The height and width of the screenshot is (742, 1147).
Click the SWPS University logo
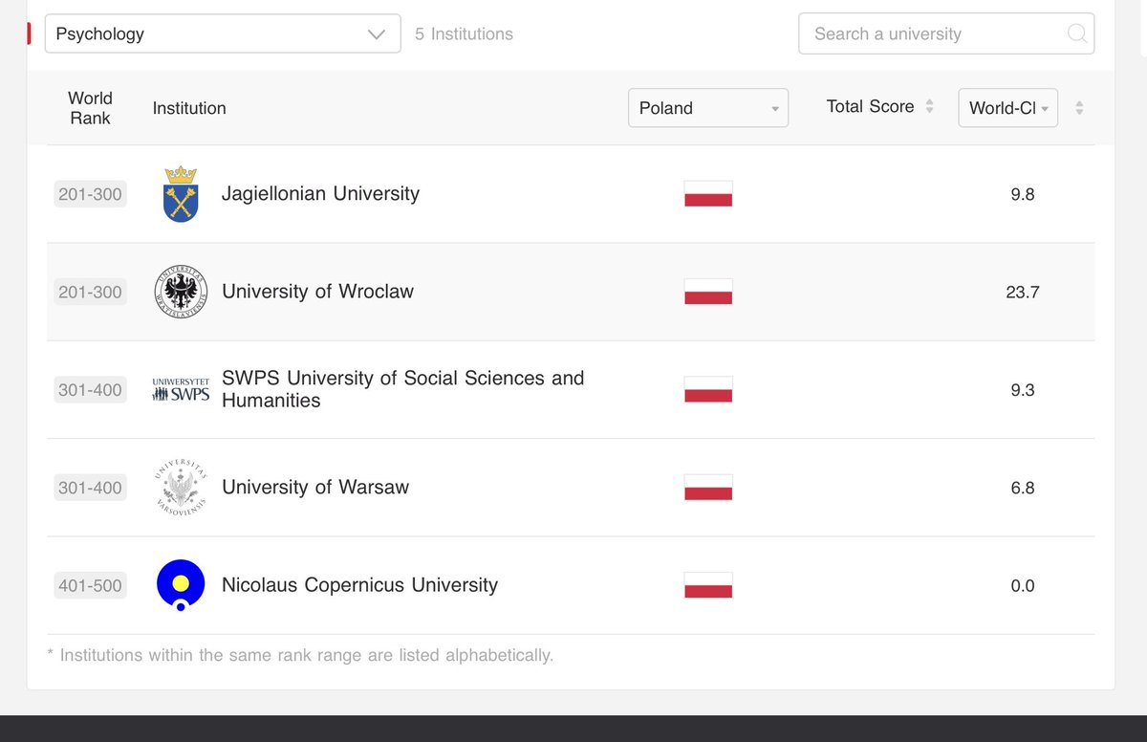[x=181, y=389]
